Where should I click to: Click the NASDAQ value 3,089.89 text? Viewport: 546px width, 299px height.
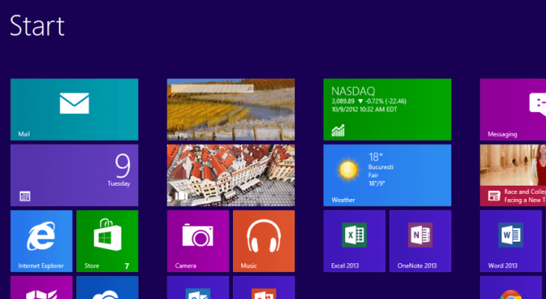point(343,101)
